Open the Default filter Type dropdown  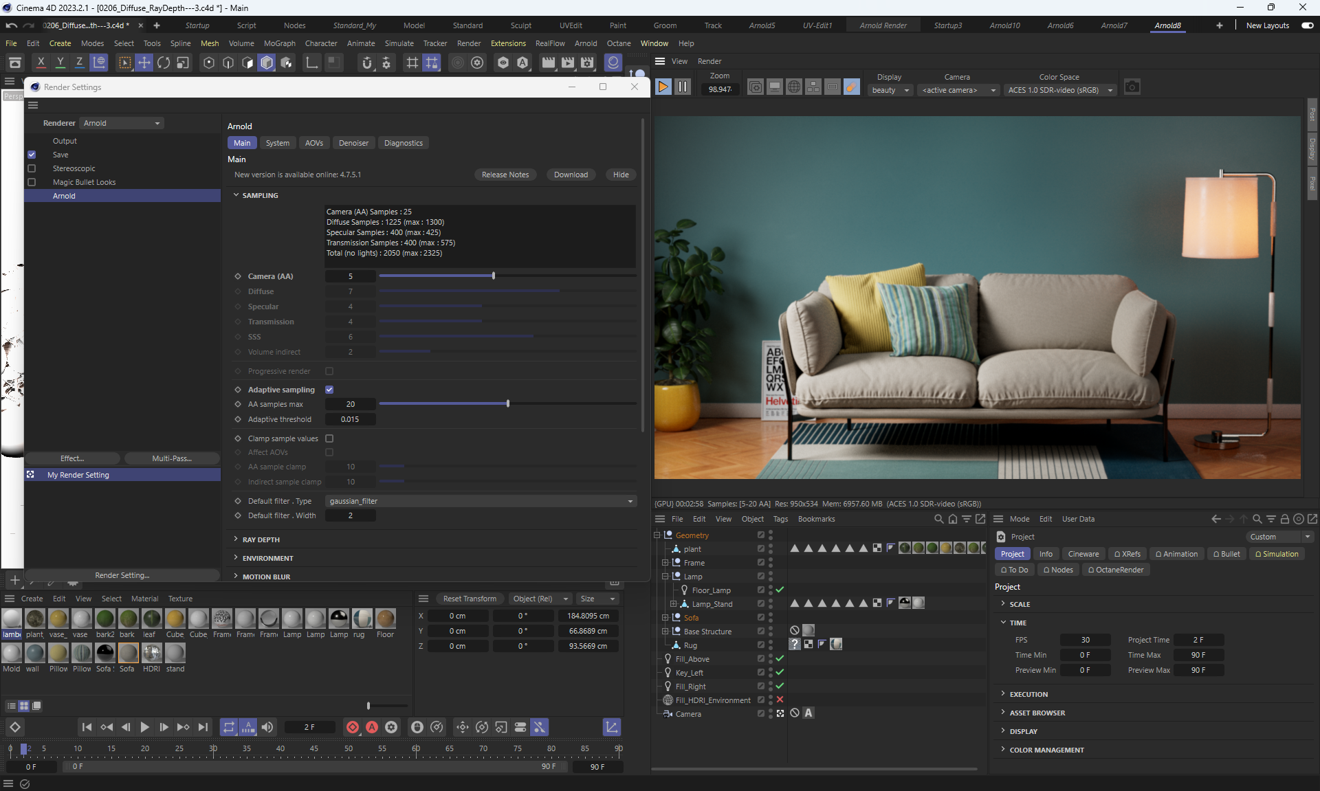click(480, 501)
